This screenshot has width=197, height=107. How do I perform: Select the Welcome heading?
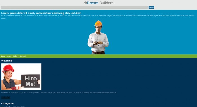pos(7,61)
